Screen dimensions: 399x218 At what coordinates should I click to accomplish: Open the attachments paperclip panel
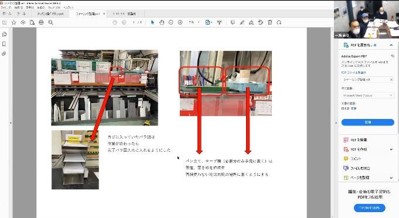tap(4, 54)
